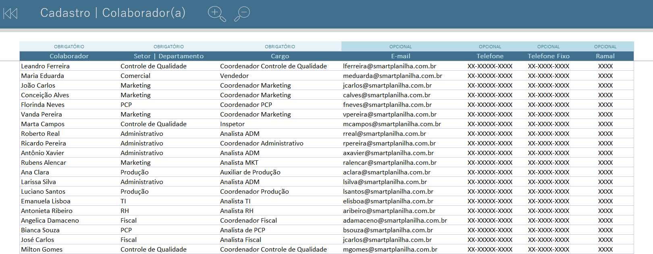Select the Telefone Fixo column header
Image resolution: width=653 pixels, height=254 pixels.
pyautogui.click(x=548, y=56)
